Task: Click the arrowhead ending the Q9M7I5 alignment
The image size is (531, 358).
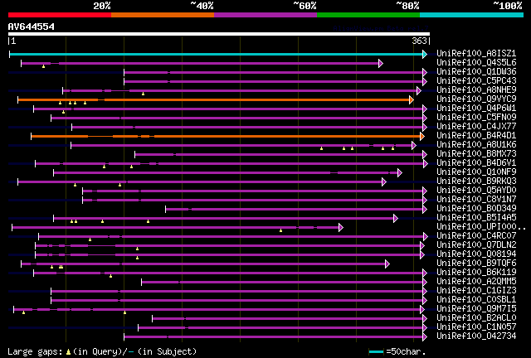Action: pyautogui.click(x=422, y=310)
